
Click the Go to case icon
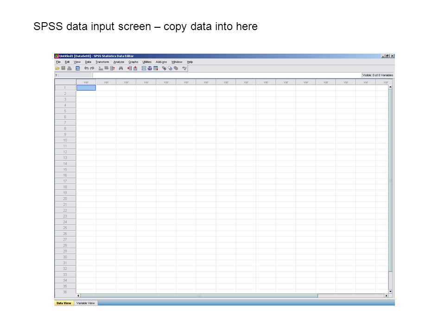101,68
